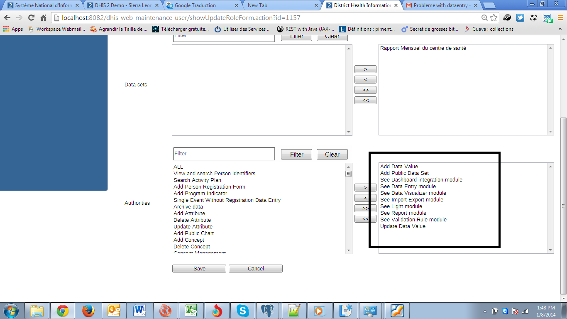This screenshot has height=319, width=567.
Task: Select Update Data Value in selected authorities
Action: [x=403, y=226]
